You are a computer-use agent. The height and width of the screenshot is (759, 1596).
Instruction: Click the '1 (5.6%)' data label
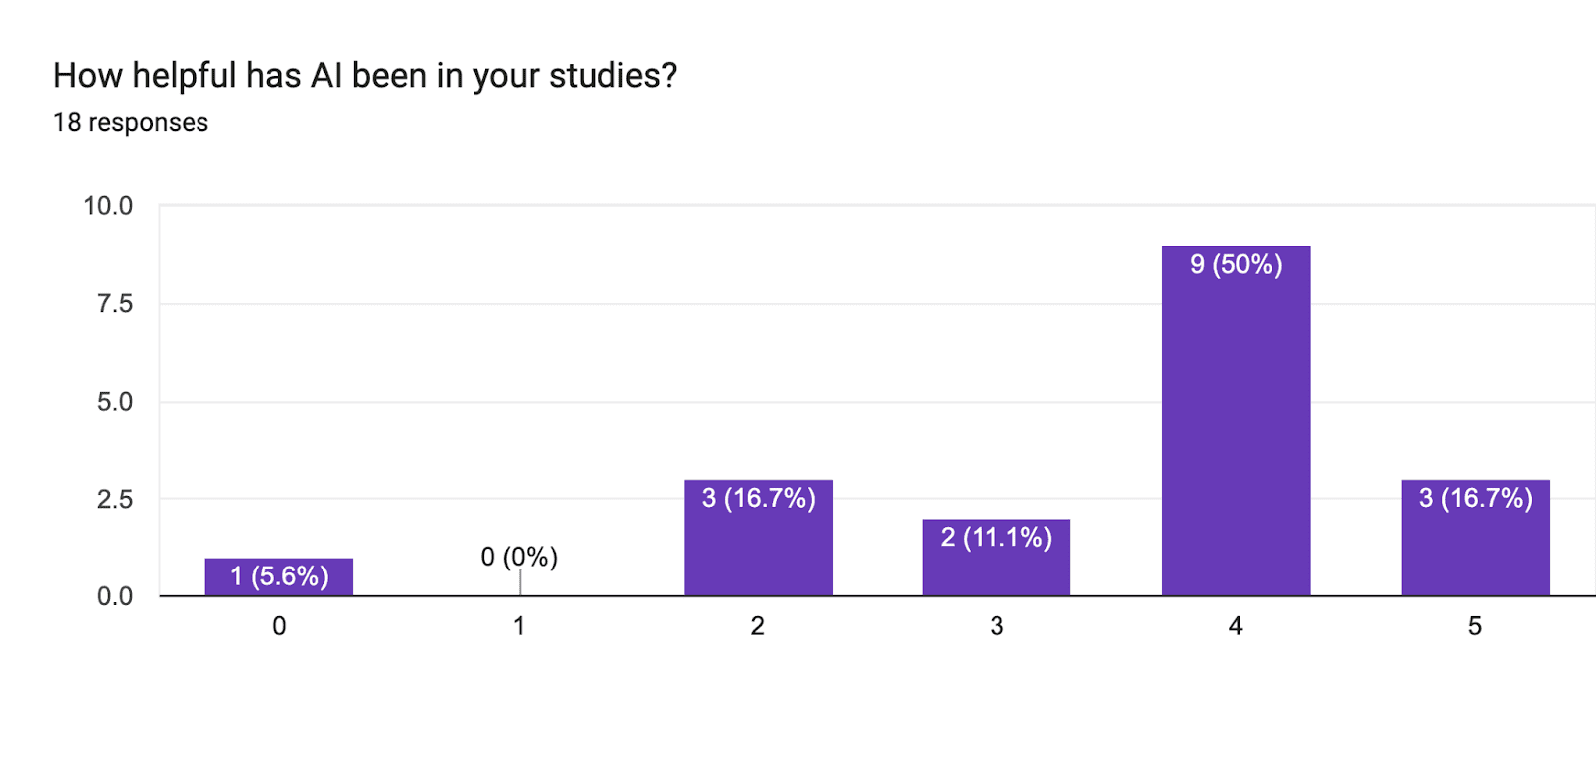pos(279,576)
